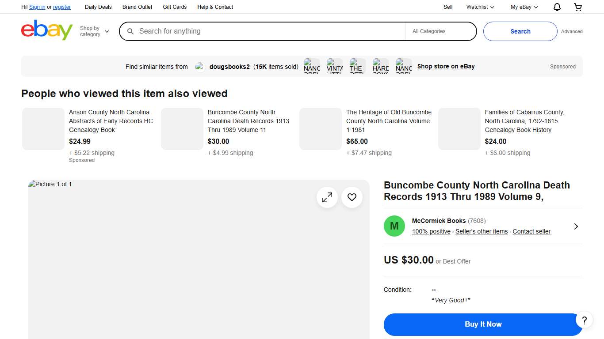Open the shopping cart icon
Image resolution: width=604 pixels, height=339 pixels.
(578, 7)
